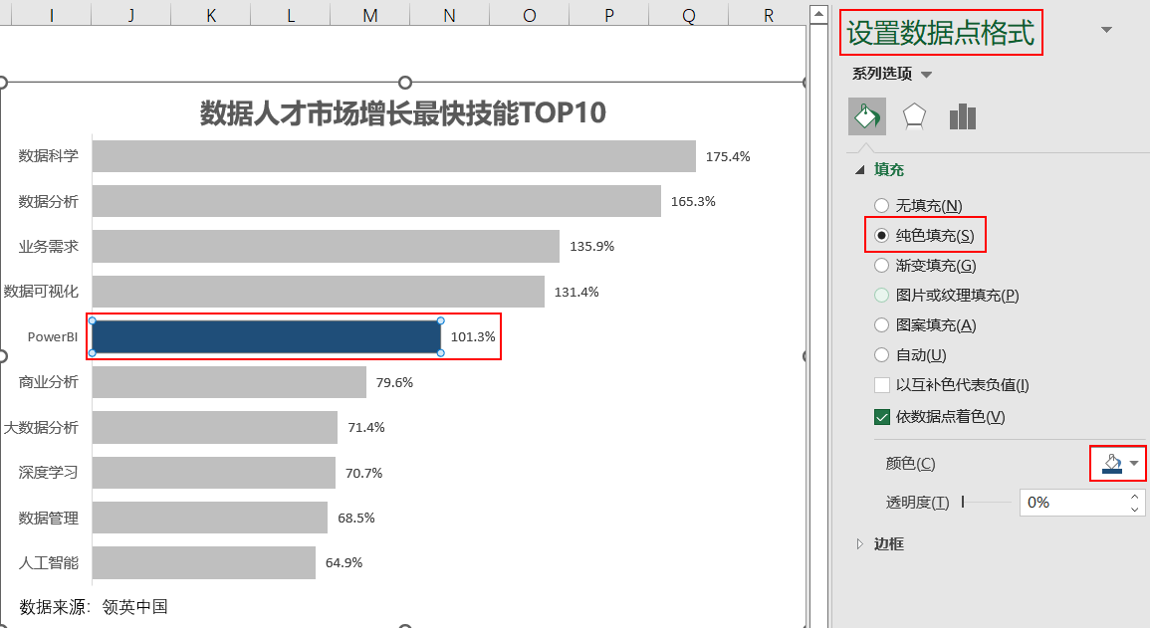Select column header R
The height and width of the screenshot is (628, 1150).
[x=768, y=15]
